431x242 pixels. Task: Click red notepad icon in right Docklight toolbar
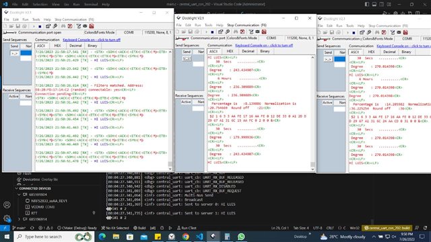click(405, 32)
